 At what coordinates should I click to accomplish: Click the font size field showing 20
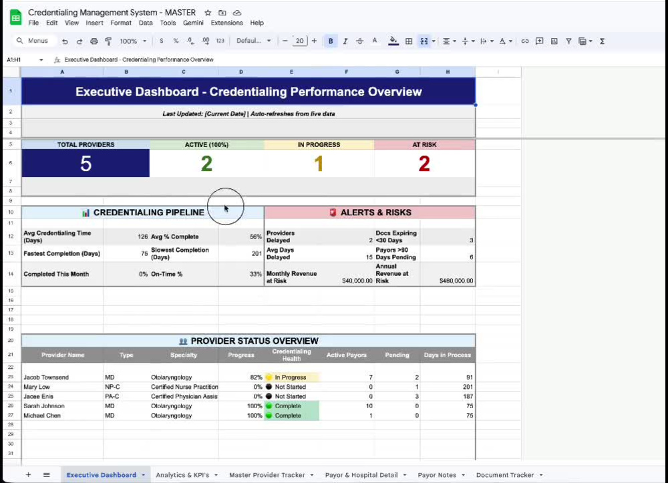coord(299,41)
